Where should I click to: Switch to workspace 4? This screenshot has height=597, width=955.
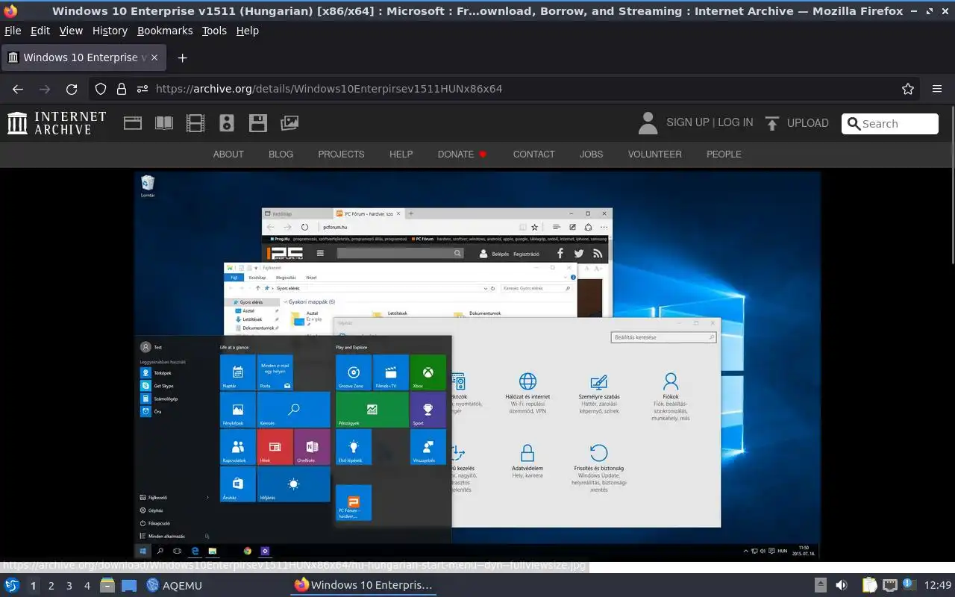click(87, 586)
